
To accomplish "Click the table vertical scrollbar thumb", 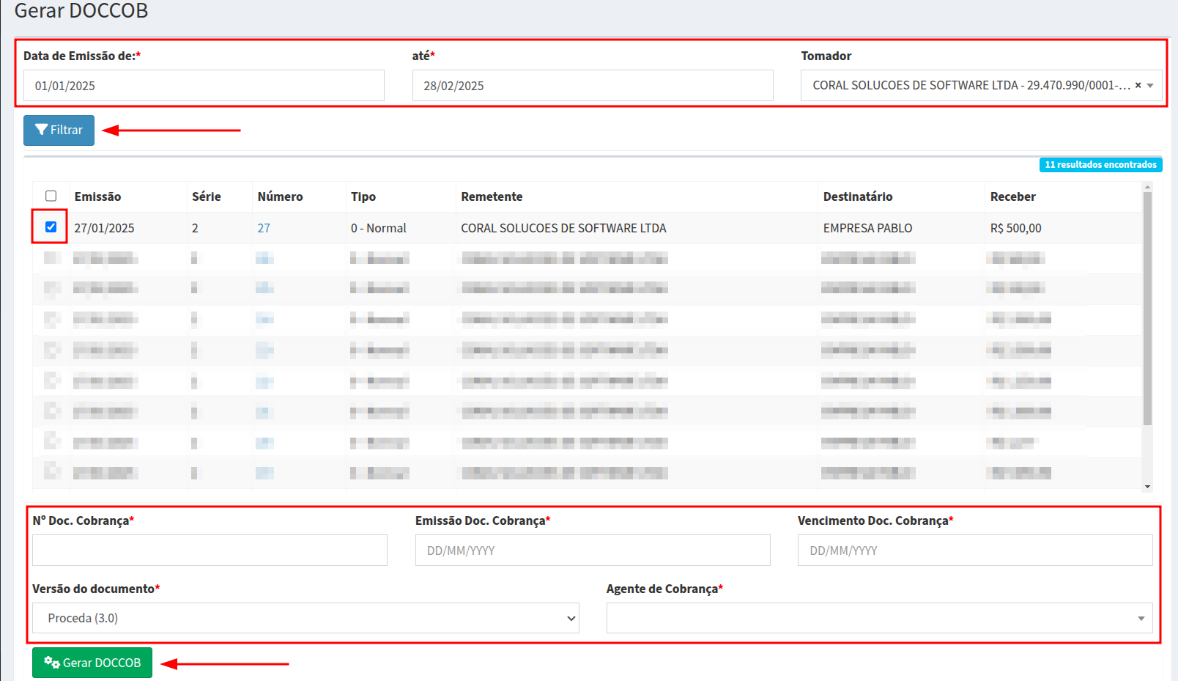I will point(1147,308).
